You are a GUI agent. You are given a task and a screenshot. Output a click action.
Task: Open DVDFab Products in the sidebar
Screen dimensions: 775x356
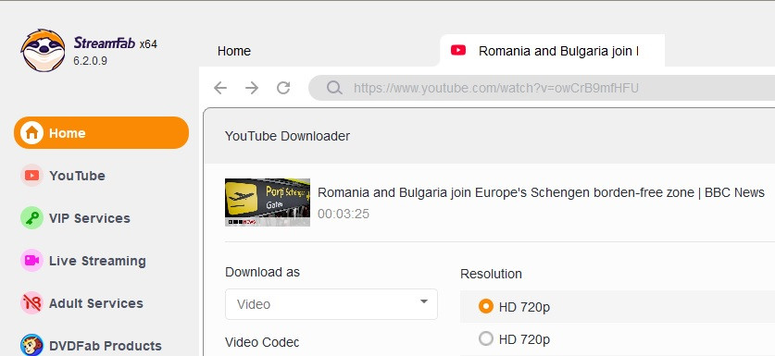click(x=106, y=346)
